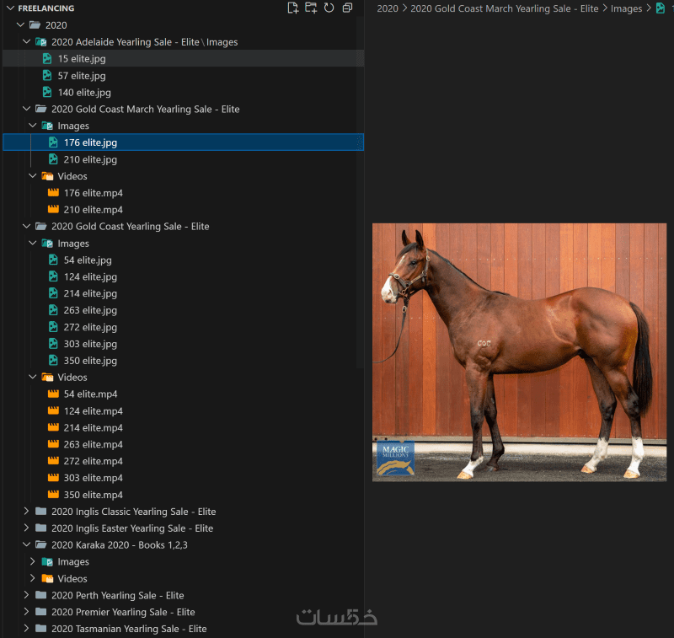Select 2020 Tasmanian Yearling Sale - Elite label

pyautogui.click(x=129, y=629)
